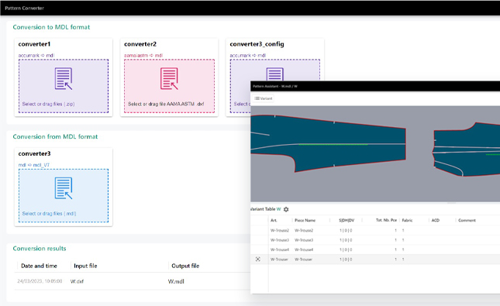Open the Variant menu button
The image size is (500, 306).
point(264,98)
